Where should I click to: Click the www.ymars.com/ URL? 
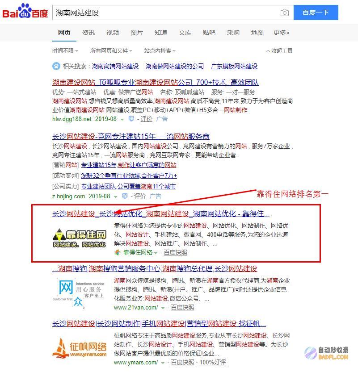tap(136, 363)
